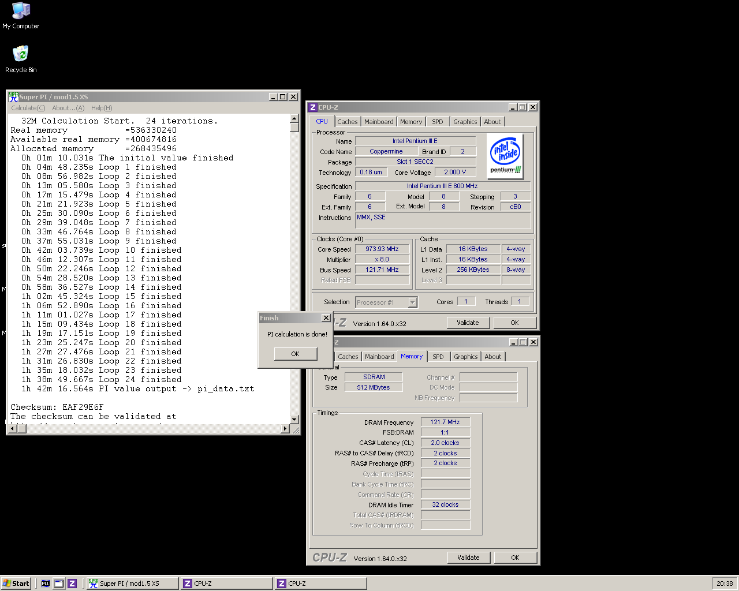Click the show desktop quick launch icon
This screenshot has width=739, height=591.
click(59, 583)
